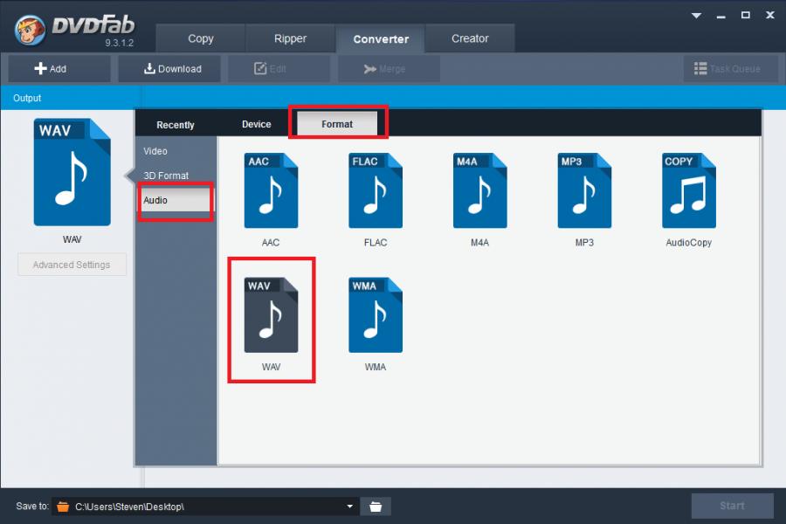The image size is (786, 524).
Task: Select the MP3 format icon
Action: [x=584, y=190]
